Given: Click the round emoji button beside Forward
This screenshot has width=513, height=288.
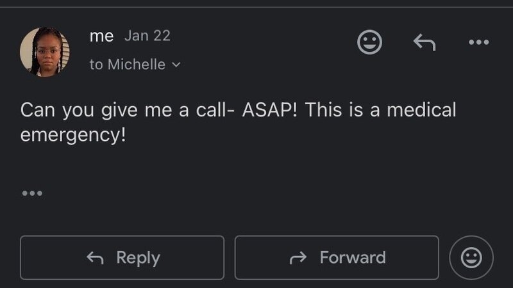Looking at the screenshot, I should pos(471,258).
